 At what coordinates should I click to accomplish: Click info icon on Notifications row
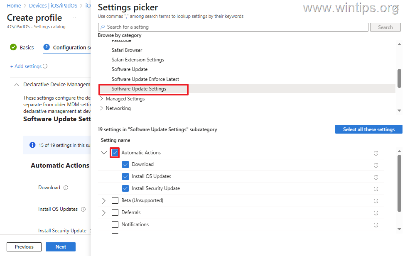click(x=376, y=225)
